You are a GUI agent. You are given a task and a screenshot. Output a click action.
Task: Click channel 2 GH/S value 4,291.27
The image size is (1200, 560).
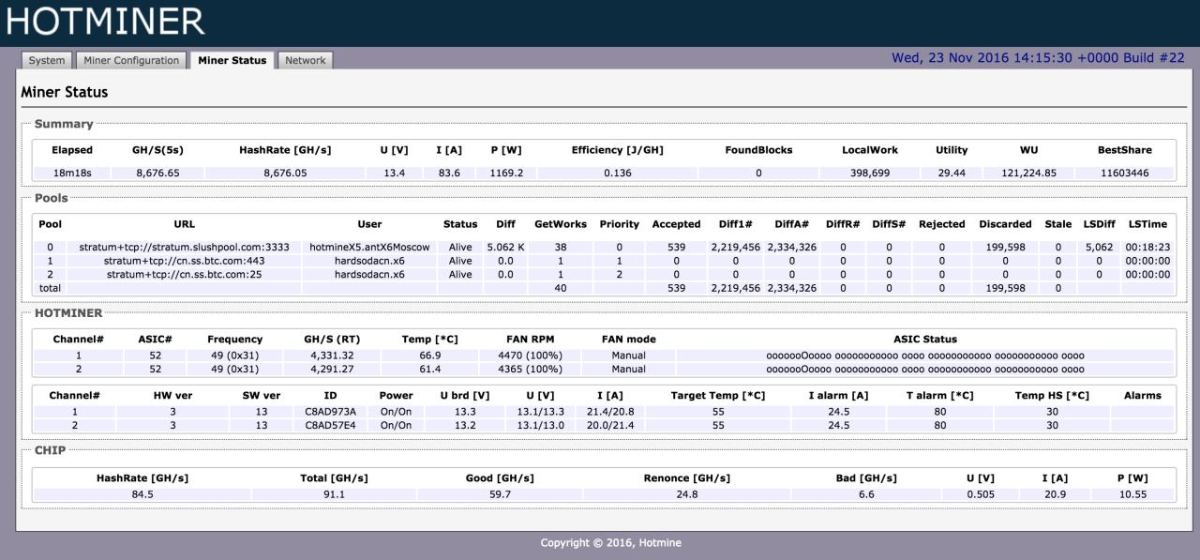[x=332, y=369]
